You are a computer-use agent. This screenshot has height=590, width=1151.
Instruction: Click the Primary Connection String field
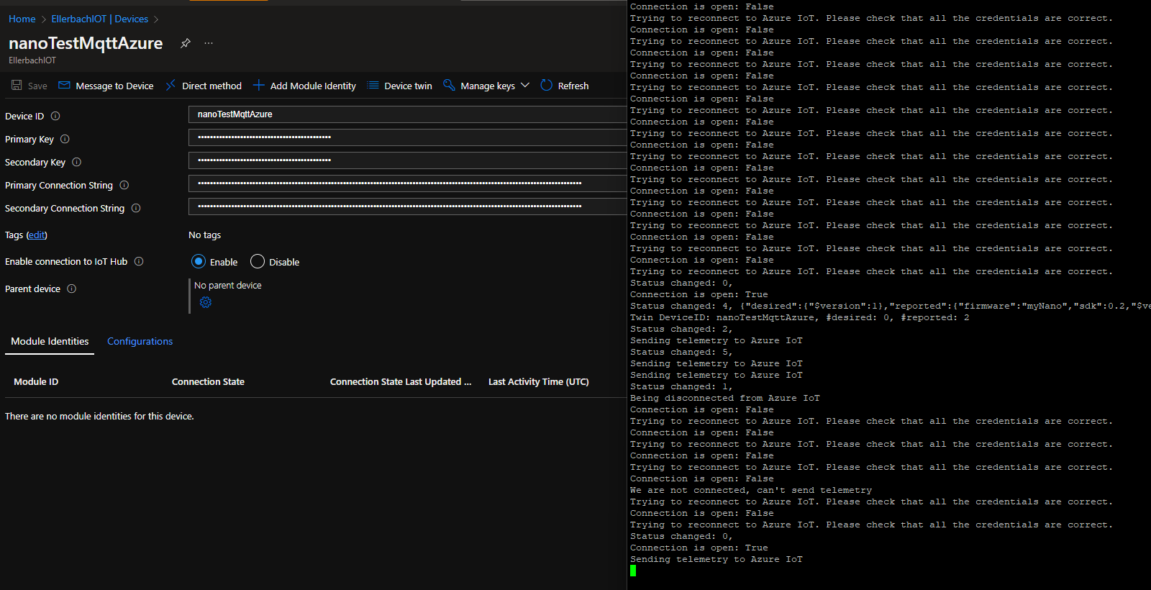[407, 183]
